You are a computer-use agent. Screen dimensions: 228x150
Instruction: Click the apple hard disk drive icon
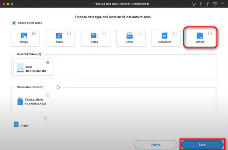pyautogui.click(x=21, y=68)
